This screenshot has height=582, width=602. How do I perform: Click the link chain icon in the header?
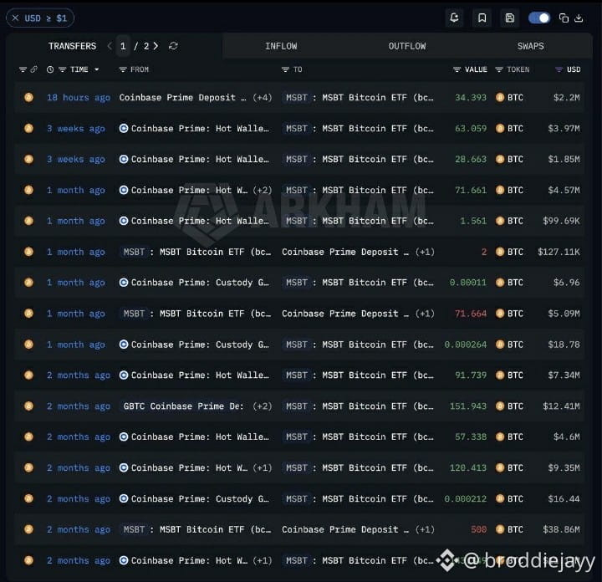33,69
